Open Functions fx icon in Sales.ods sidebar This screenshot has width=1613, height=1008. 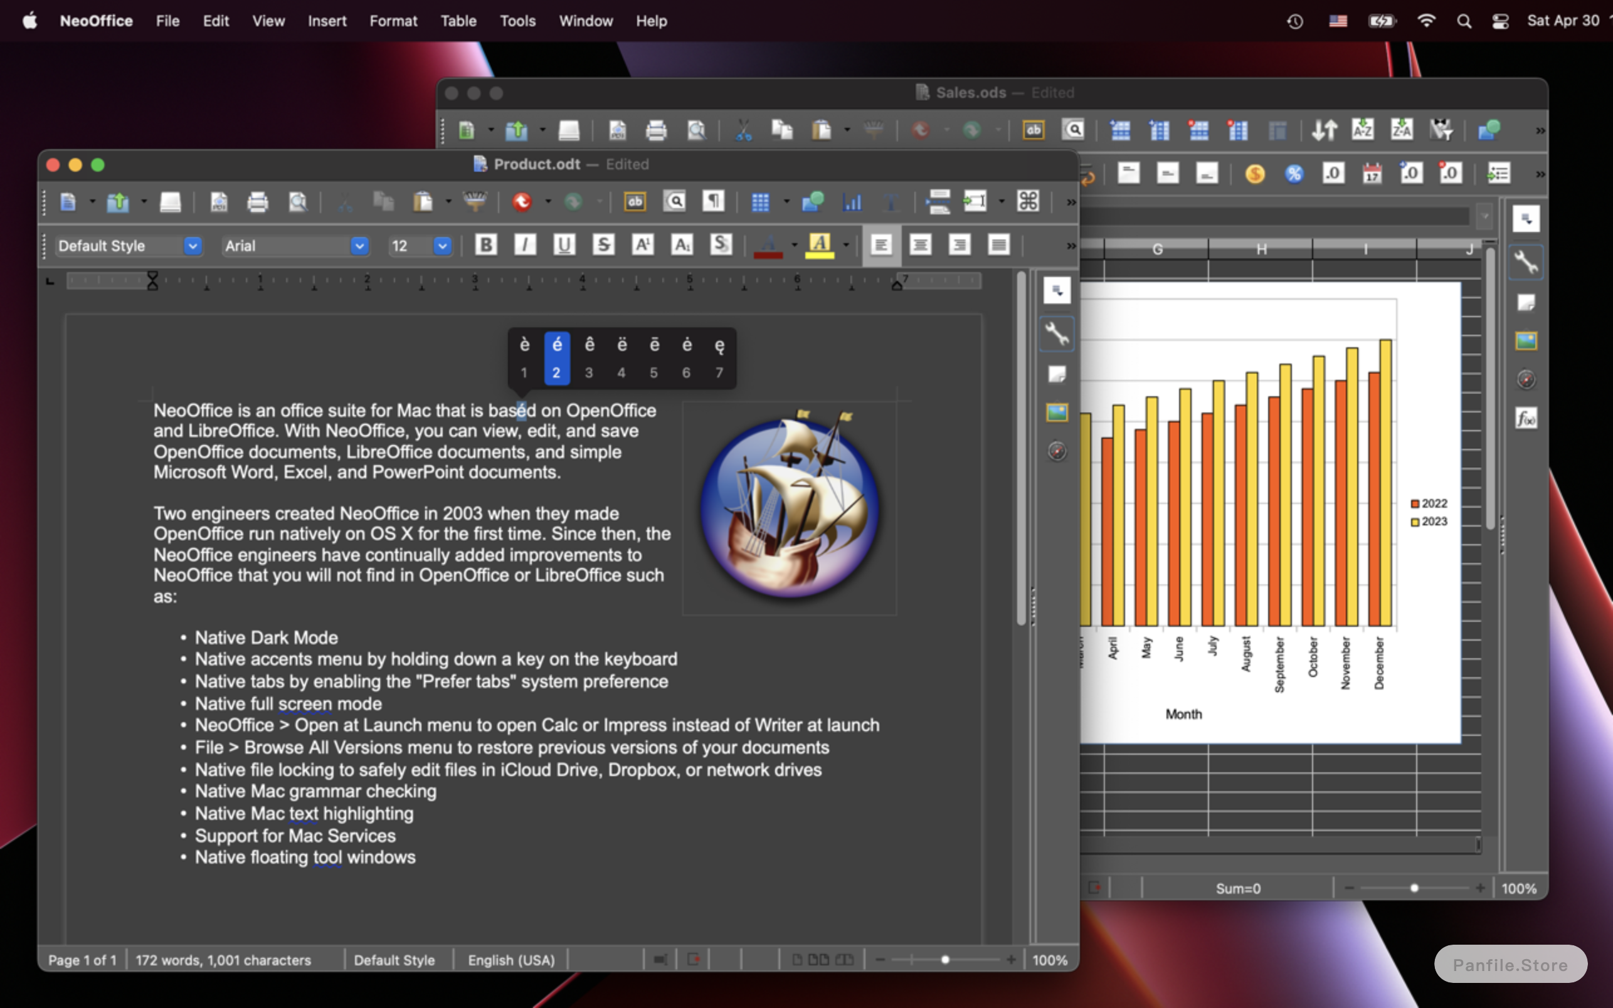click(1526, 419)
